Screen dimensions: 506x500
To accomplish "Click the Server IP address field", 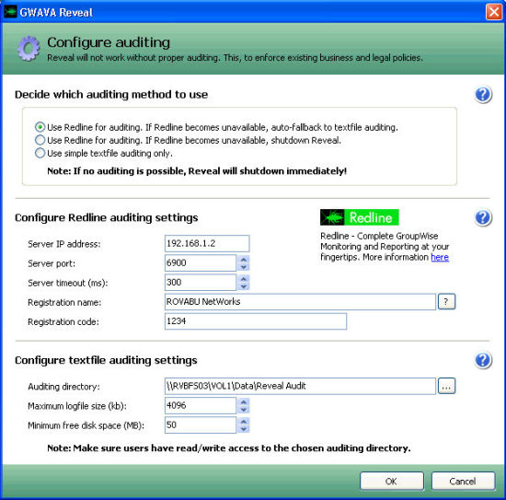I will coord(207,243).
